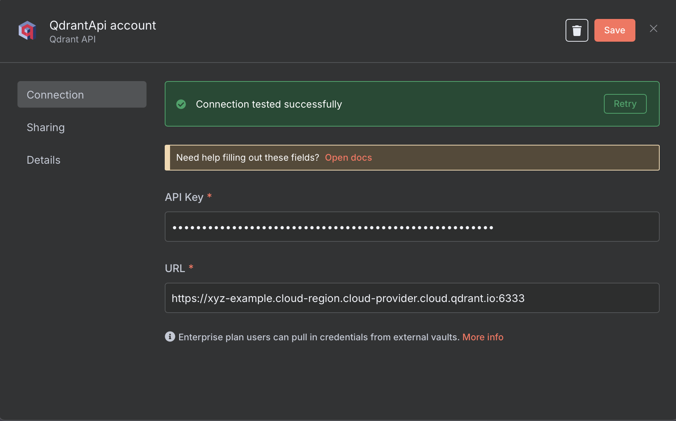This screenshot has width=676, height=421.
Task: Click the URL input field
Action: tap(412, 298)
